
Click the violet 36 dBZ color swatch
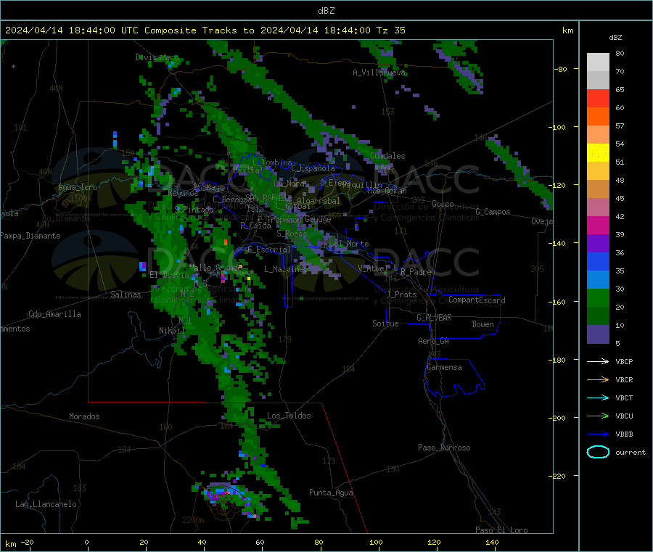[598, 244]
